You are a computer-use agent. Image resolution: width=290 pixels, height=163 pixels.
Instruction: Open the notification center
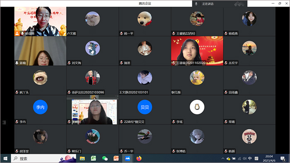point(283,158)
